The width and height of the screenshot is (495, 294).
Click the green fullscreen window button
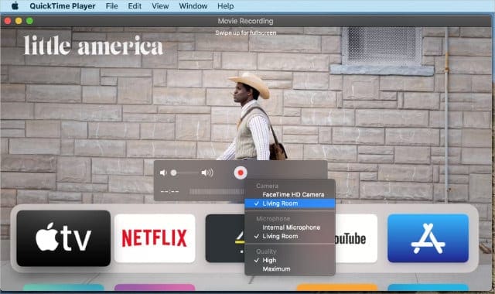pos(29,21)
